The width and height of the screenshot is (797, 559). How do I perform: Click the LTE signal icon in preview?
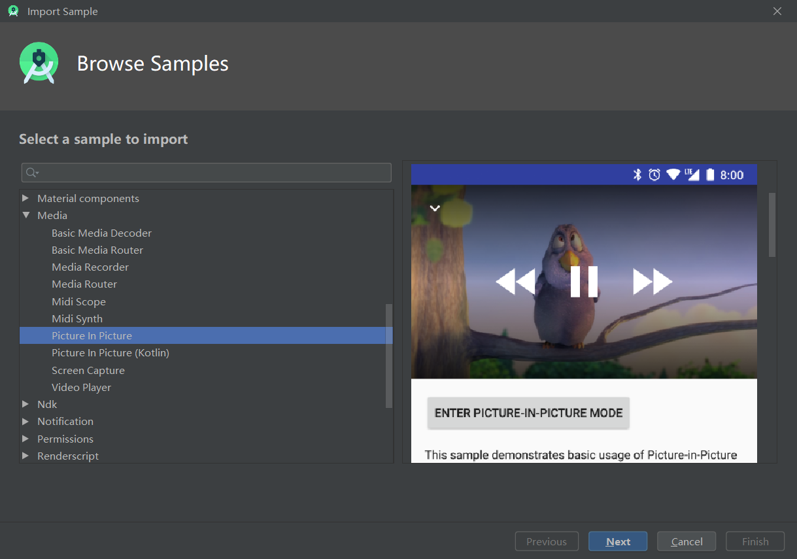pos(692,175)
